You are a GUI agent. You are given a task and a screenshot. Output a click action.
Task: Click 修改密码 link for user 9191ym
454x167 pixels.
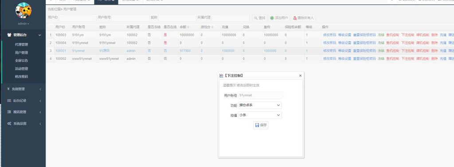[x=329, y=35]
